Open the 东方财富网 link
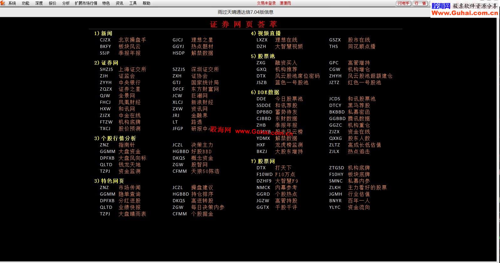500x263 pixels. tap(205, 89)
